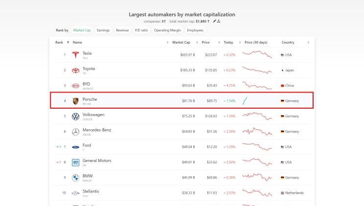This screenshot has height=206, width=364.
Task: Sort table by Rank column arrow
Action: [x=68, y=42]
